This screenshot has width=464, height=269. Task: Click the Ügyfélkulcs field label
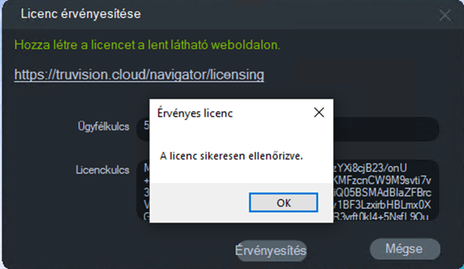tap(103, 126)
